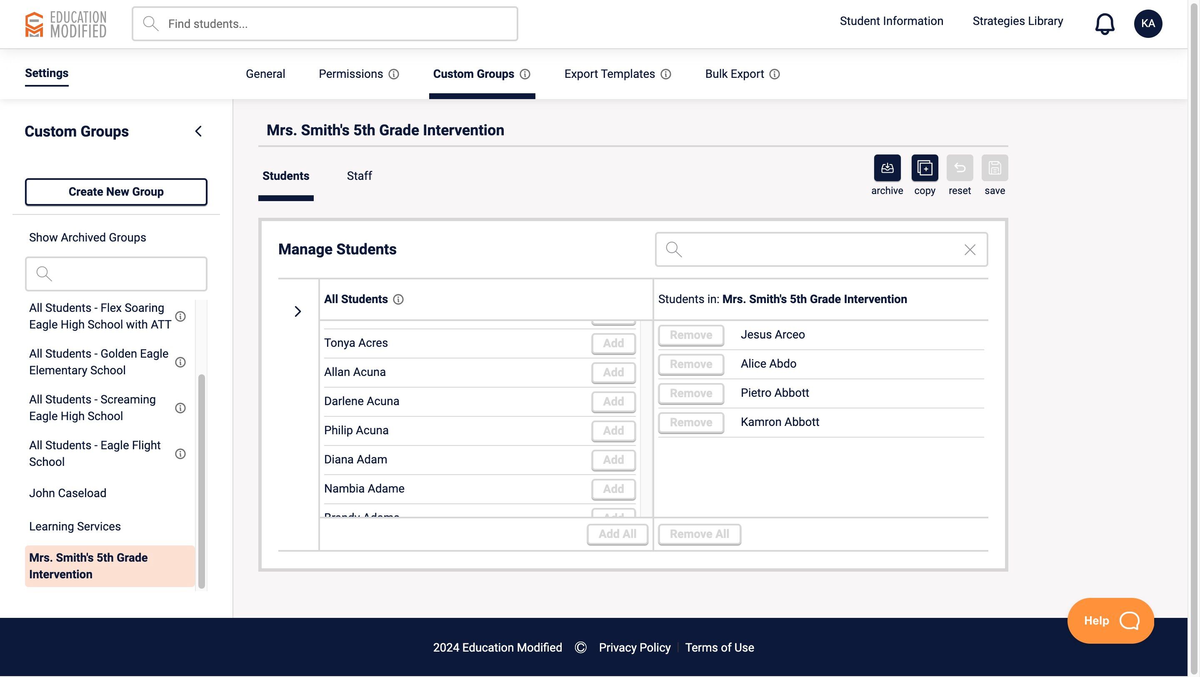Add Darlene Acuna to the group

tap(613, 401)
